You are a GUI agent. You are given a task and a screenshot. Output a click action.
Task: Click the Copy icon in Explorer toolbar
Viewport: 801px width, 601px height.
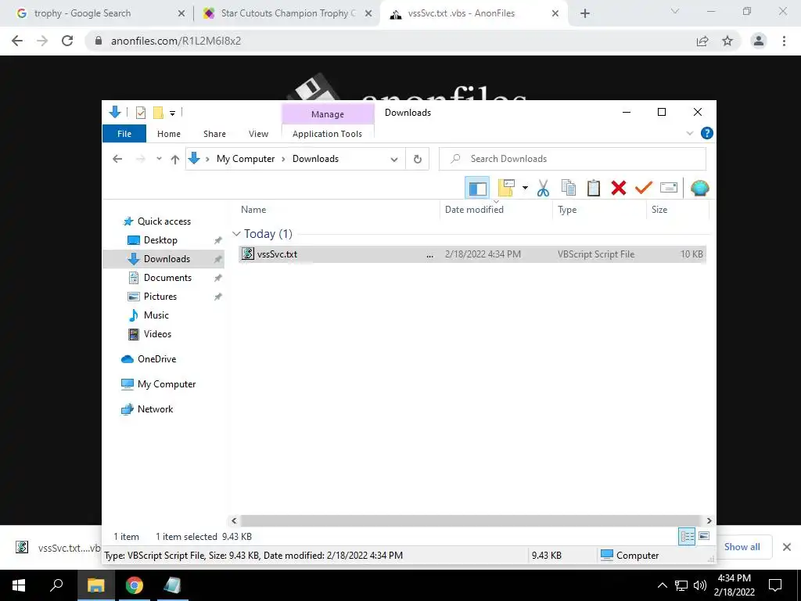tap(568, 188)
